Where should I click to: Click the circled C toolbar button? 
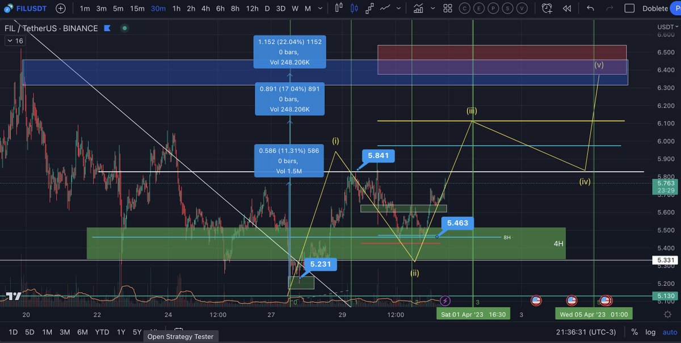pos(465,9)
